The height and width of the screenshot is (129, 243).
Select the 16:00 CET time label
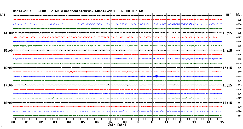click(x=8, y=68)
